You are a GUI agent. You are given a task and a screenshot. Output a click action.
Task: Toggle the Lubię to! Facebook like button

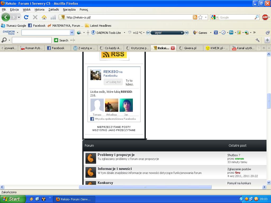(113, 82)
